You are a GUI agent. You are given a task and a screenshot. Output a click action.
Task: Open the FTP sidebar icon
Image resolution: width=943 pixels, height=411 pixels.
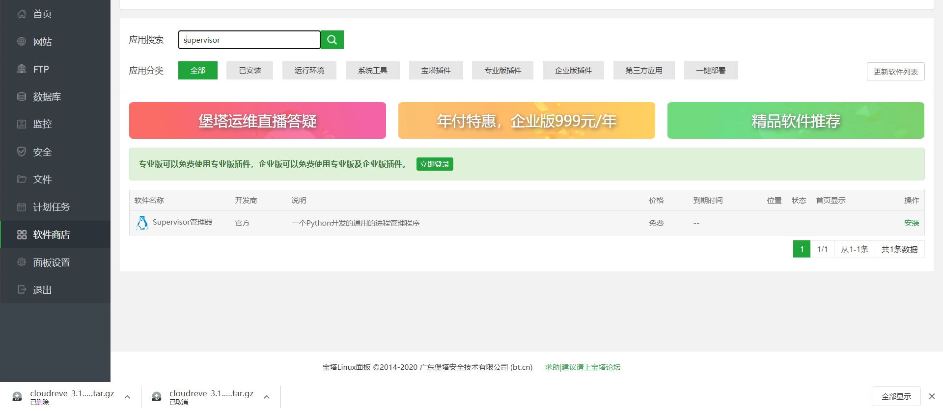pos(22,69)
